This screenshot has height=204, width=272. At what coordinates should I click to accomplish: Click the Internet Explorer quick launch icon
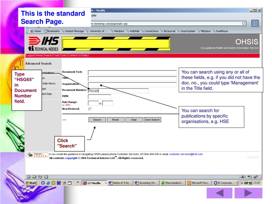48,183
